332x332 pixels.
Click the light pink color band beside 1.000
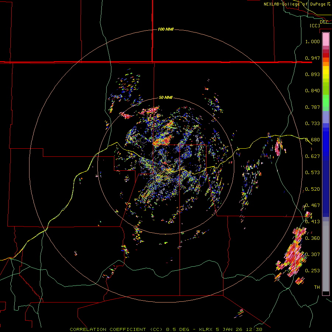click(x=326, y=39)
